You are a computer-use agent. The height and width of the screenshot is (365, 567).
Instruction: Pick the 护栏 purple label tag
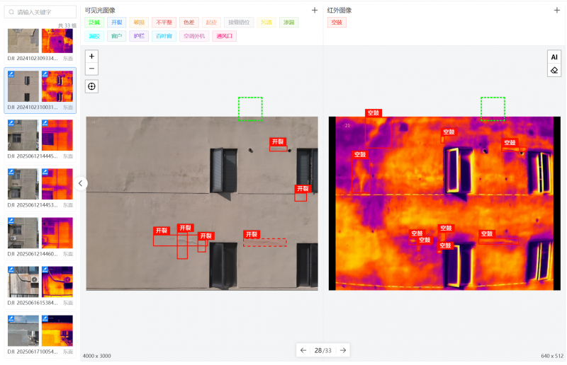click(x=139, y=36)
